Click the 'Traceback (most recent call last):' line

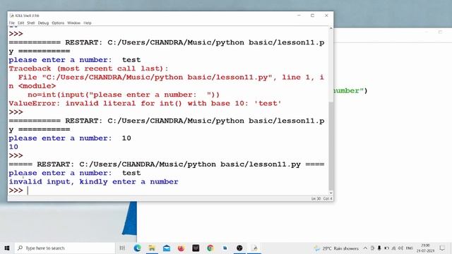tap(88, 68)
